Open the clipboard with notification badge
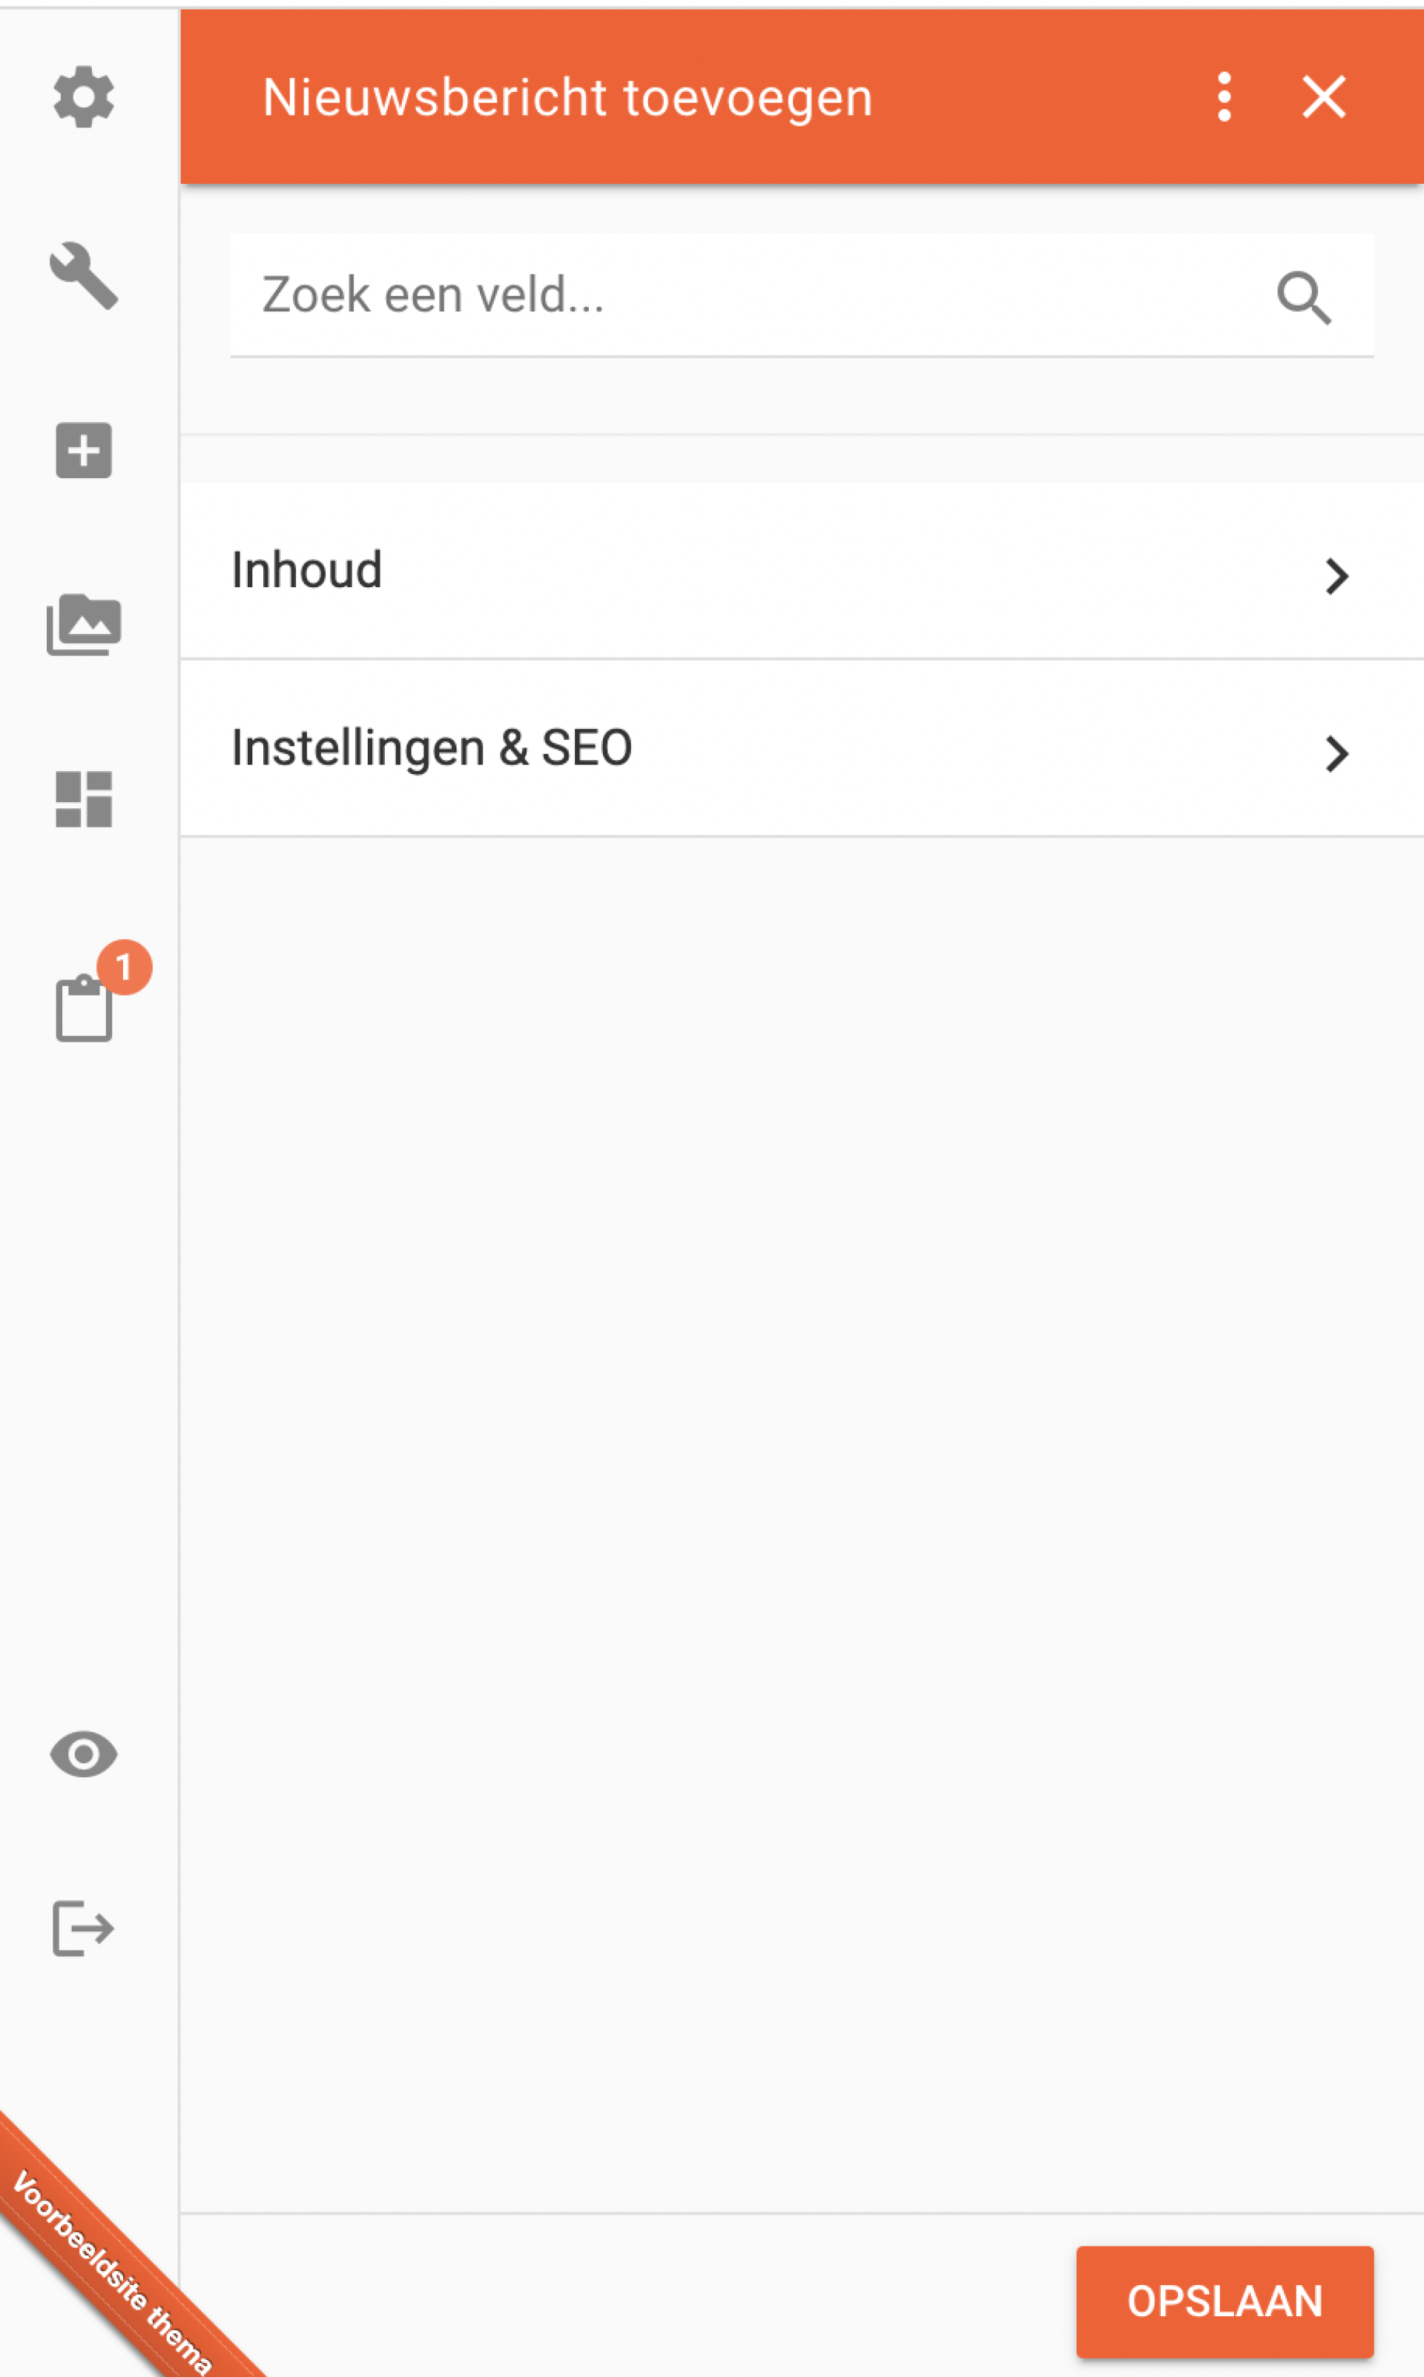 [x=84, y=1007]
